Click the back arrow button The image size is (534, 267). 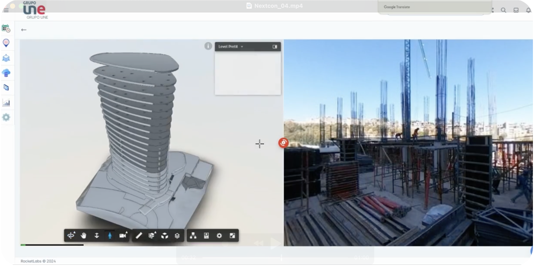point(23,30)
